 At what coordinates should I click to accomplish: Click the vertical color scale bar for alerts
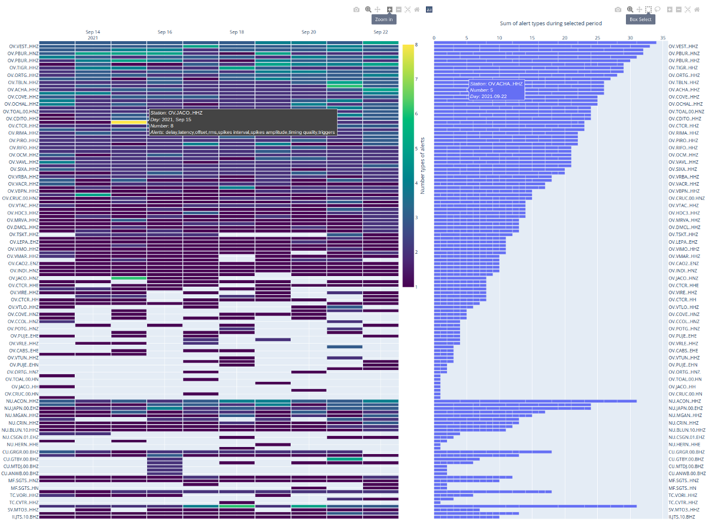[408, 165]
